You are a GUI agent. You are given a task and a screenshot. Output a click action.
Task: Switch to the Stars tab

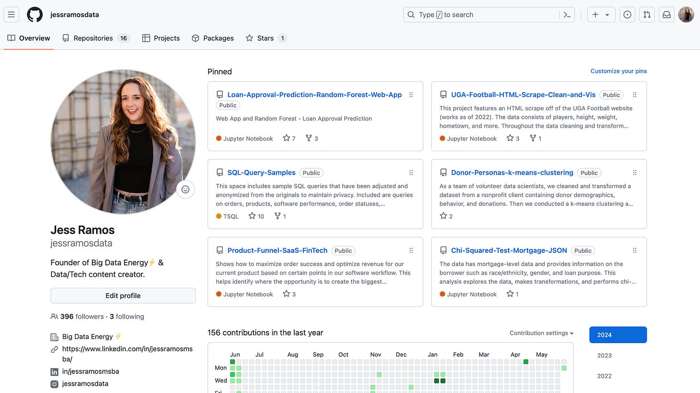click(x=266, y=38)
